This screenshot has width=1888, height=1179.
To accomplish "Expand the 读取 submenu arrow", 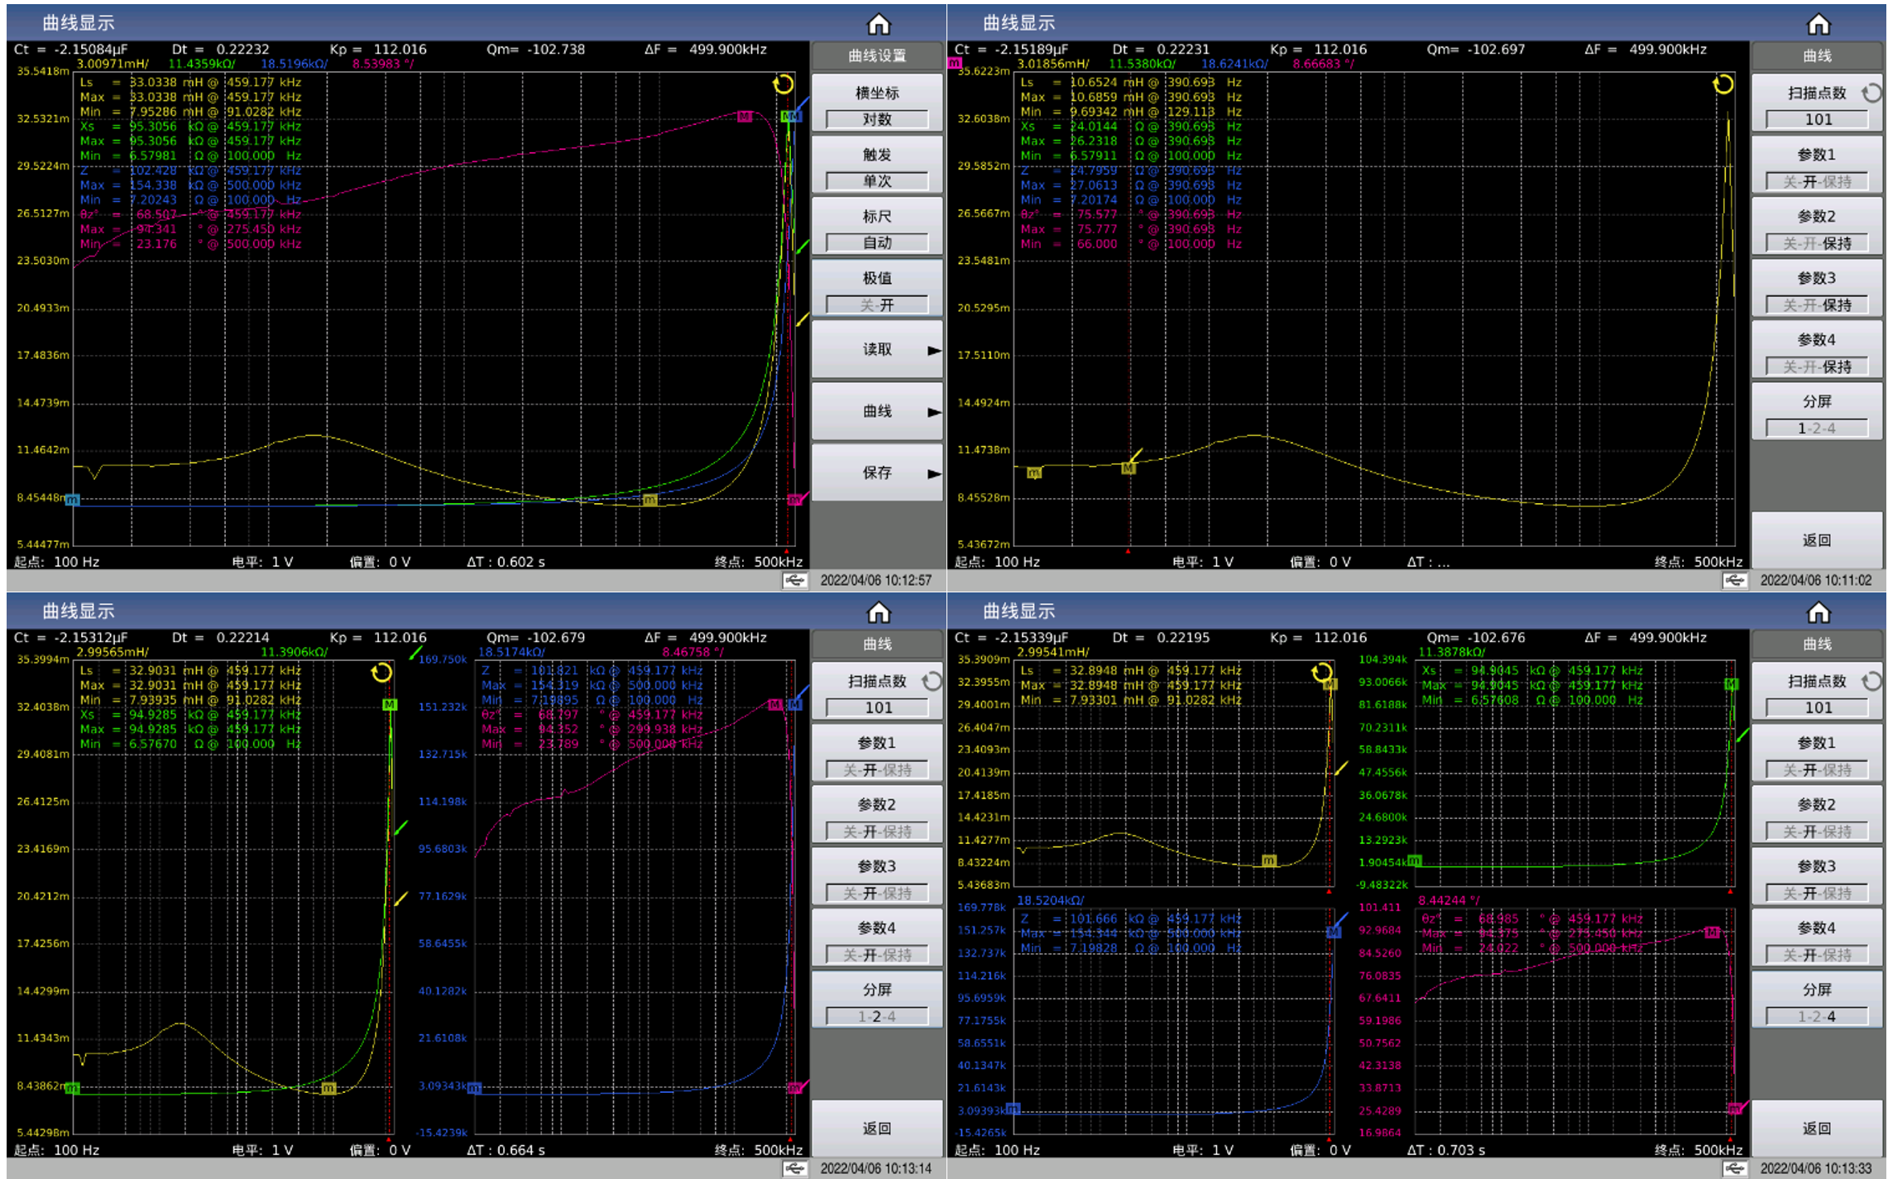I will click(x=934, y=350).
